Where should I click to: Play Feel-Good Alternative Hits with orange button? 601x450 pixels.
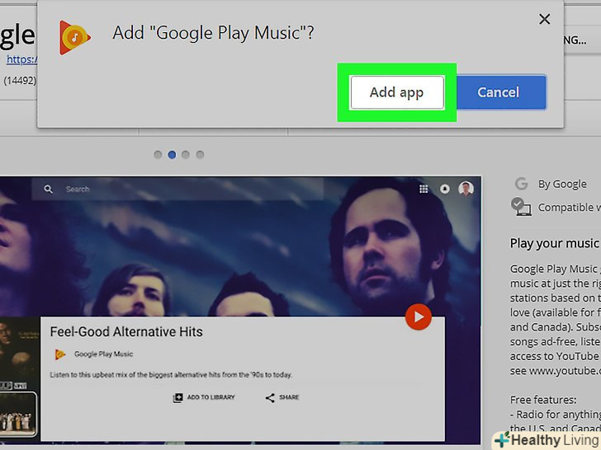click(x=419, y=316)
